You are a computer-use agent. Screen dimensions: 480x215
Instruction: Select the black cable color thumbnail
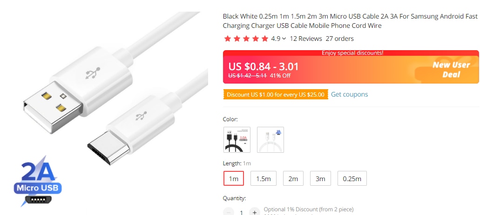pos(237,140)
